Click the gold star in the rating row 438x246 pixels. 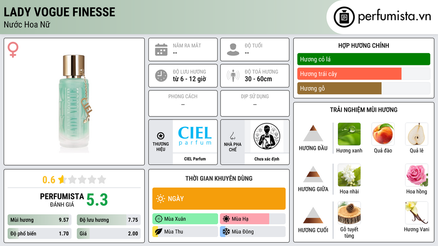[x=62, y=179]
